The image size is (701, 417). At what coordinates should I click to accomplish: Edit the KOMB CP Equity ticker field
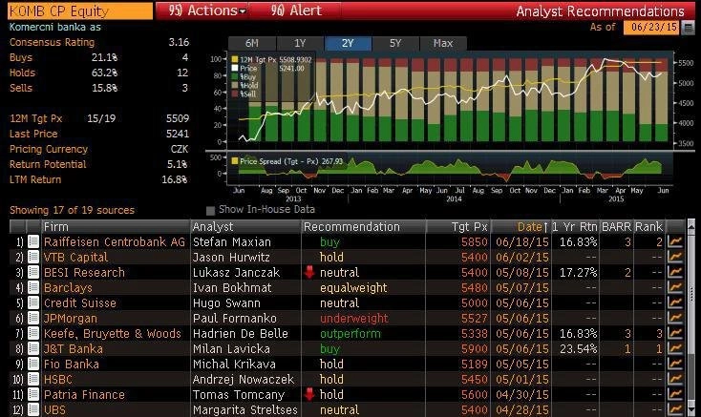[80, 10]
